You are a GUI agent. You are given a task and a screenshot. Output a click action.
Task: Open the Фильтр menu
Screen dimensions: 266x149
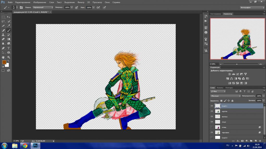(x=81, y=2)
